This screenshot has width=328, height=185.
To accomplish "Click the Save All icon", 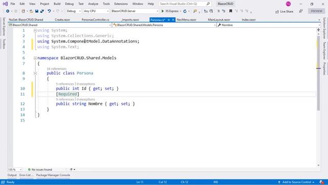I will pos(42,11).
